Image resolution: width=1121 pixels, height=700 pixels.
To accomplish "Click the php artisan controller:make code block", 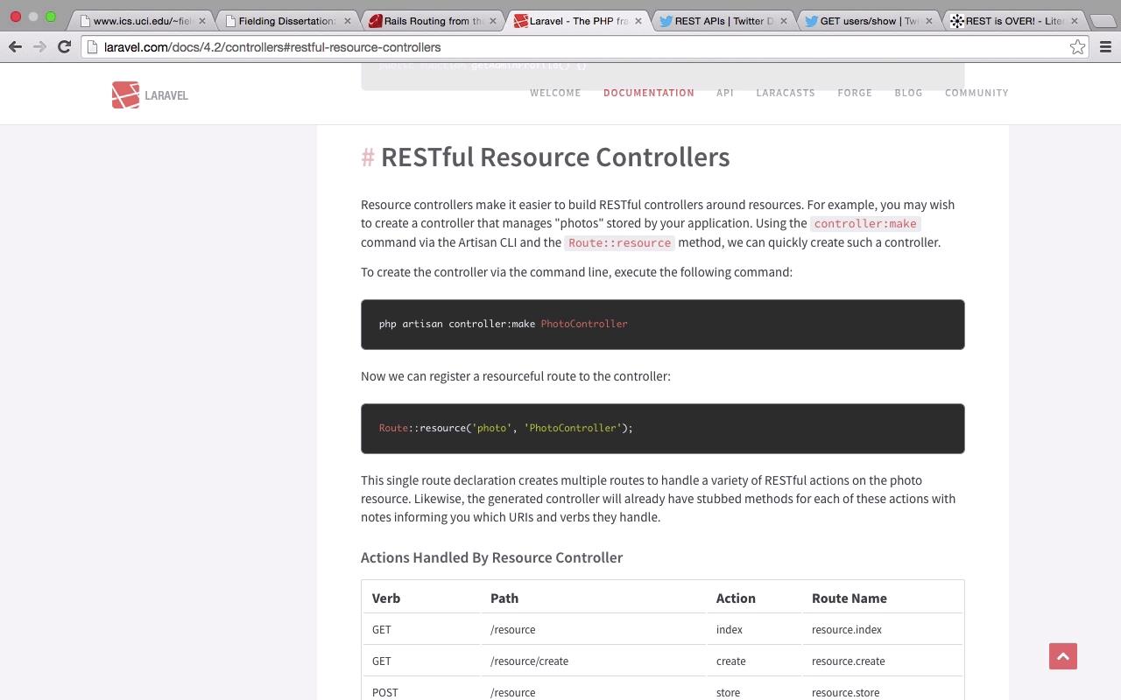I will tap(663, 325).
